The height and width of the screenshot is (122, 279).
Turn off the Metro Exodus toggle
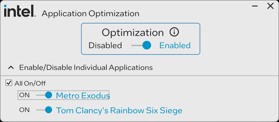[x=44, y=95]
